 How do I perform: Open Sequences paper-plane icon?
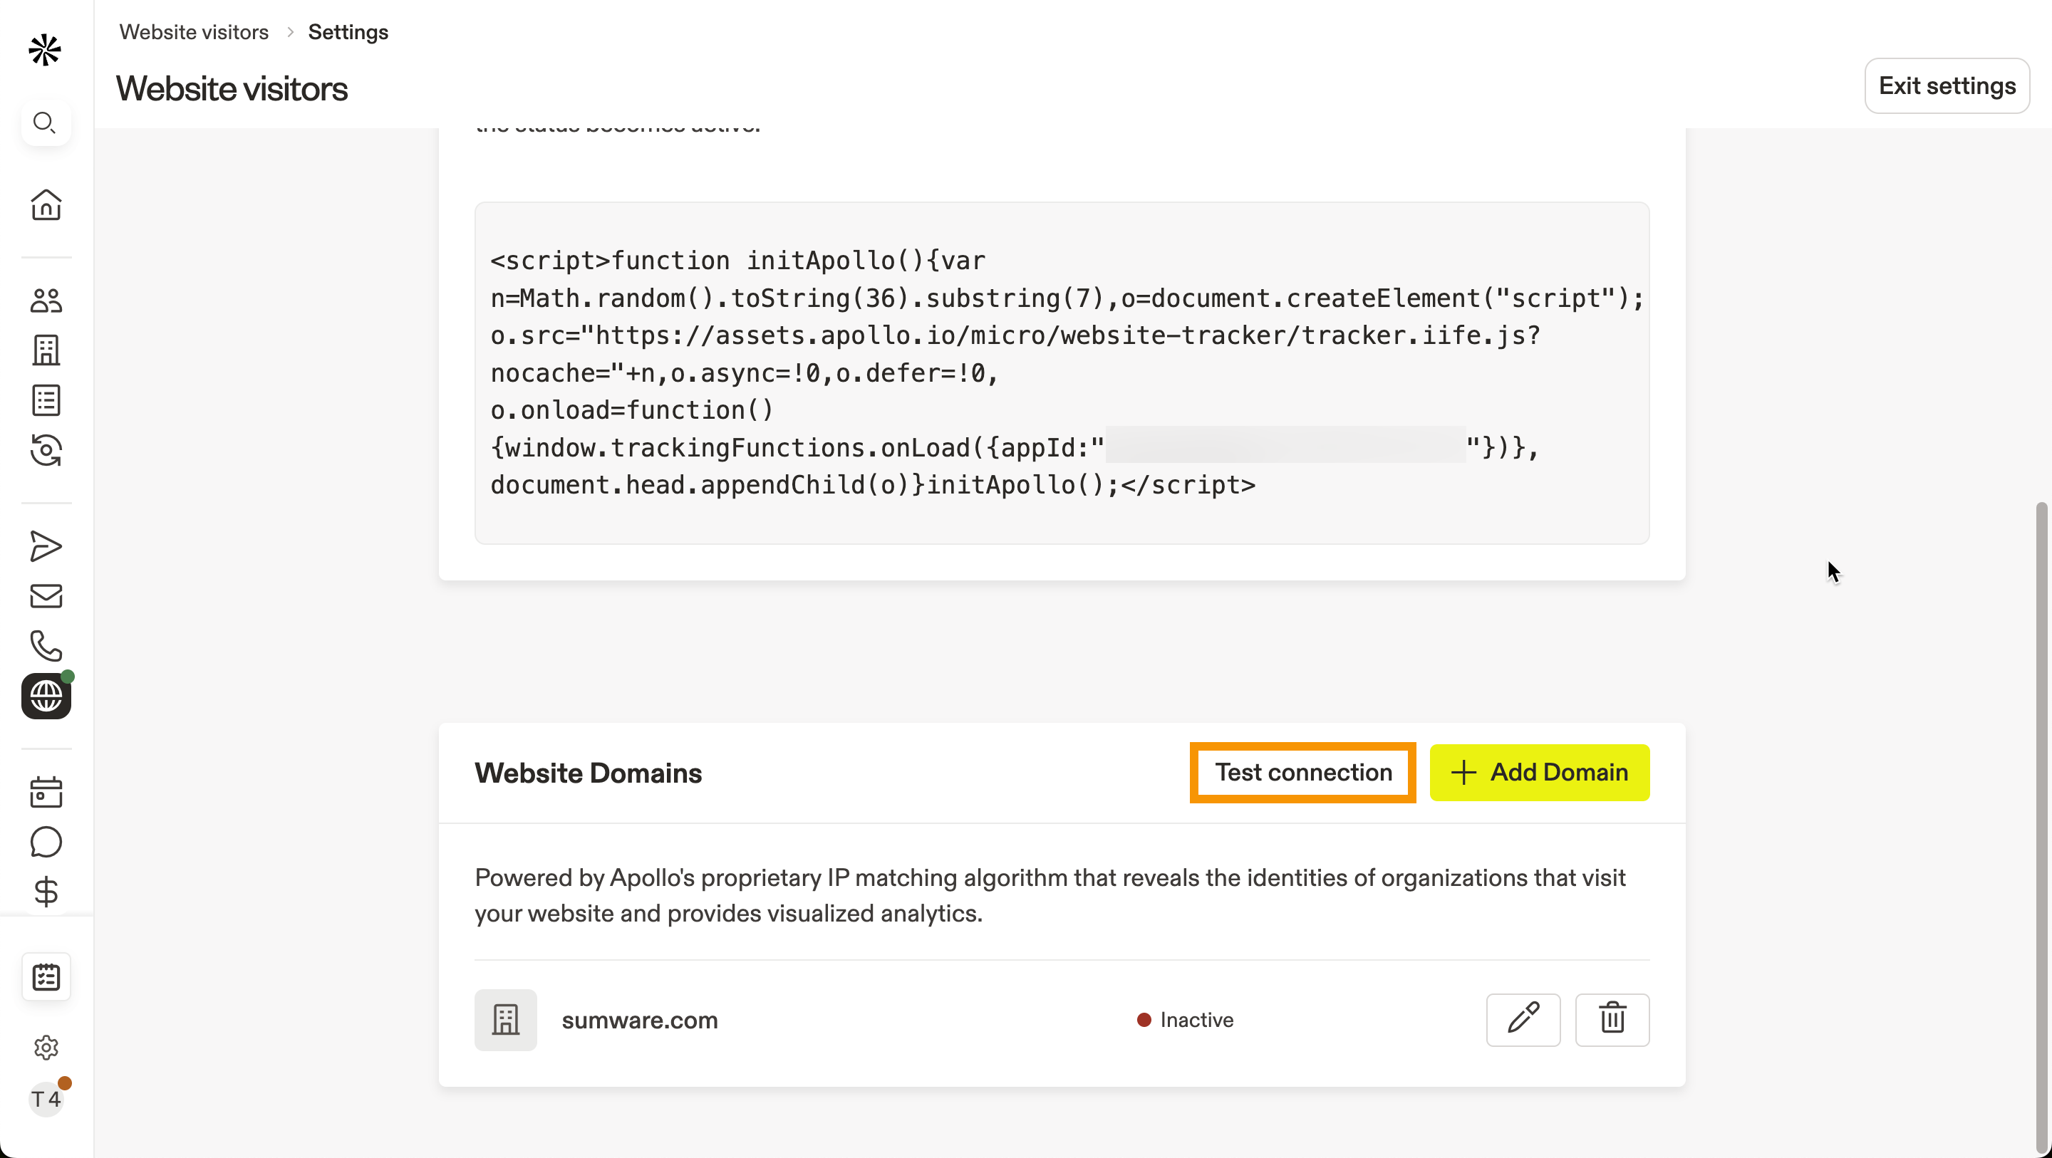(46, 546)
